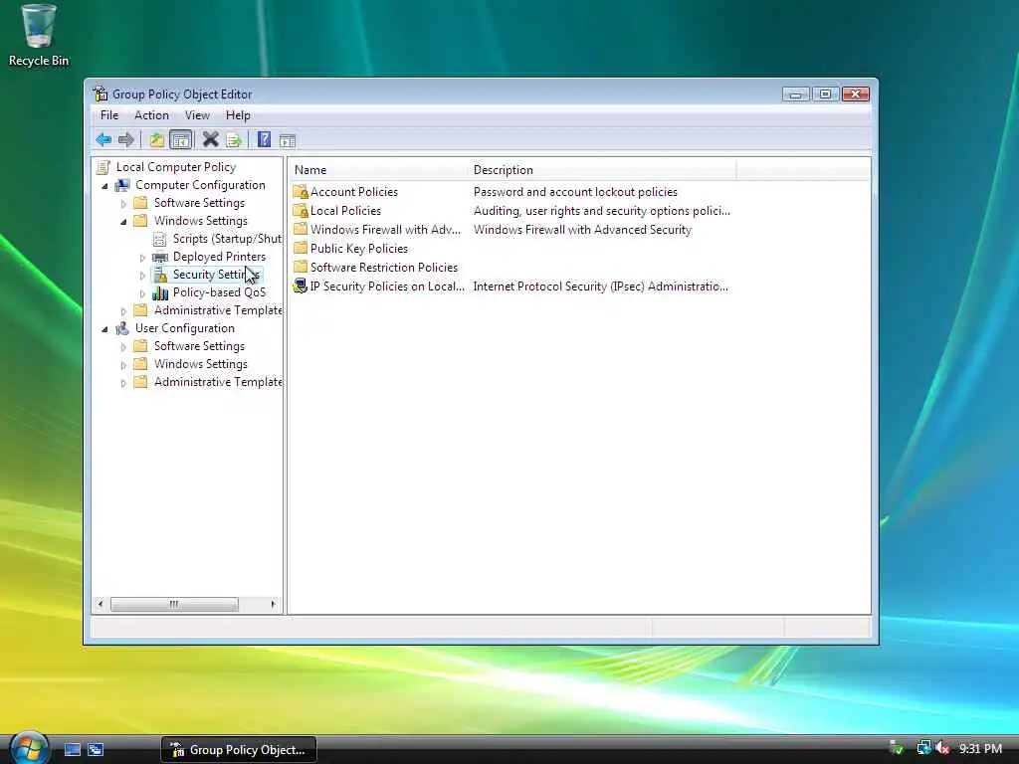Click the Computer Configuration computer icon

(122, 185)
